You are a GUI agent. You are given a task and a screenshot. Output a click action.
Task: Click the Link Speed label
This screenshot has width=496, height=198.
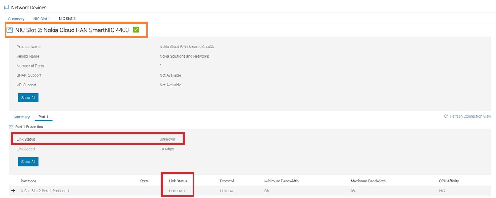click(x=25, y=149)
